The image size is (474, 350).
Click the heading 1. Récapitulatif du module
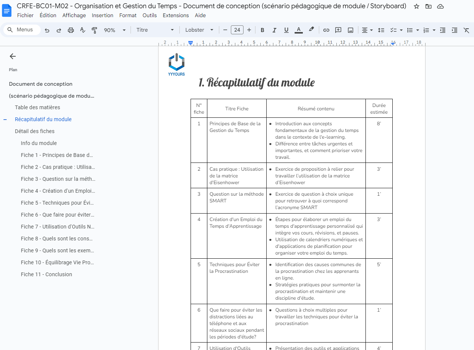tap(257, 82)
